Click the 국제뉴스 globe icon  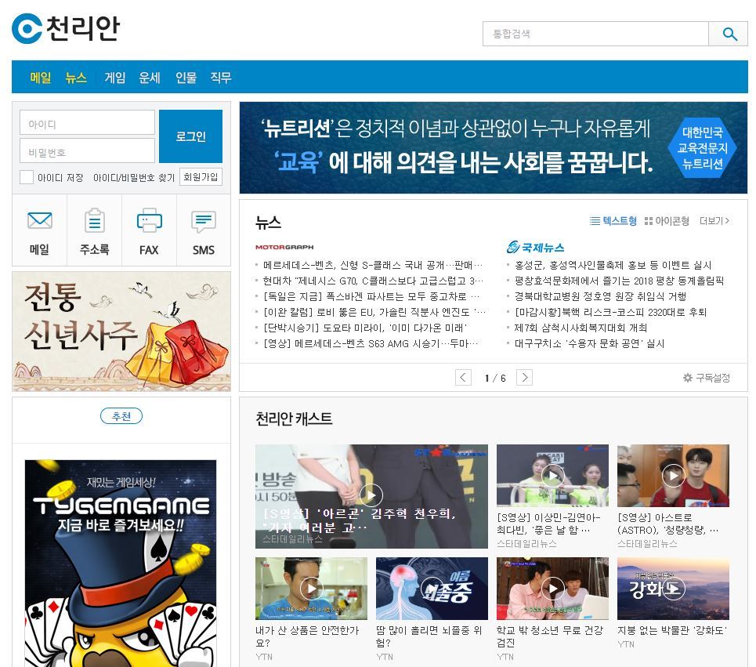[513, 244]
